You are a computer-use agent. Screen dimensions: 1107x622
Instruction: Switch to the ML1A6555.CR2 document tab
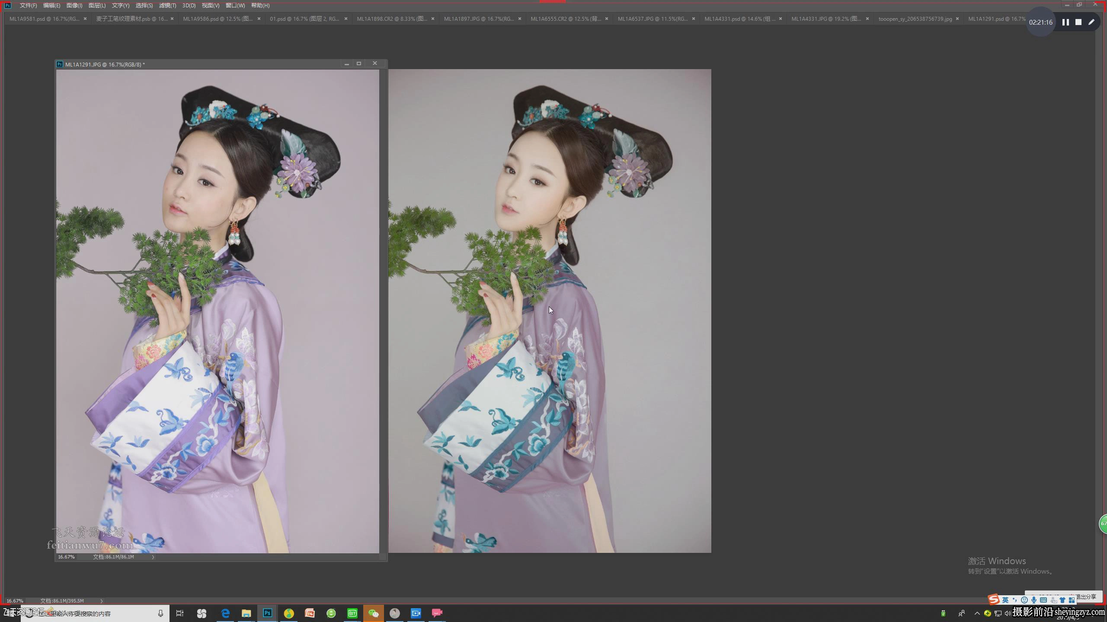click(566, 19)
